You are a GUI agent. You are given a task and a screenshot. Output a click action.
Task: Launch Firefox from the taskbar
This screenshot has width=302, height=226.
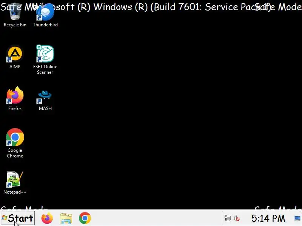click(47, 218)
